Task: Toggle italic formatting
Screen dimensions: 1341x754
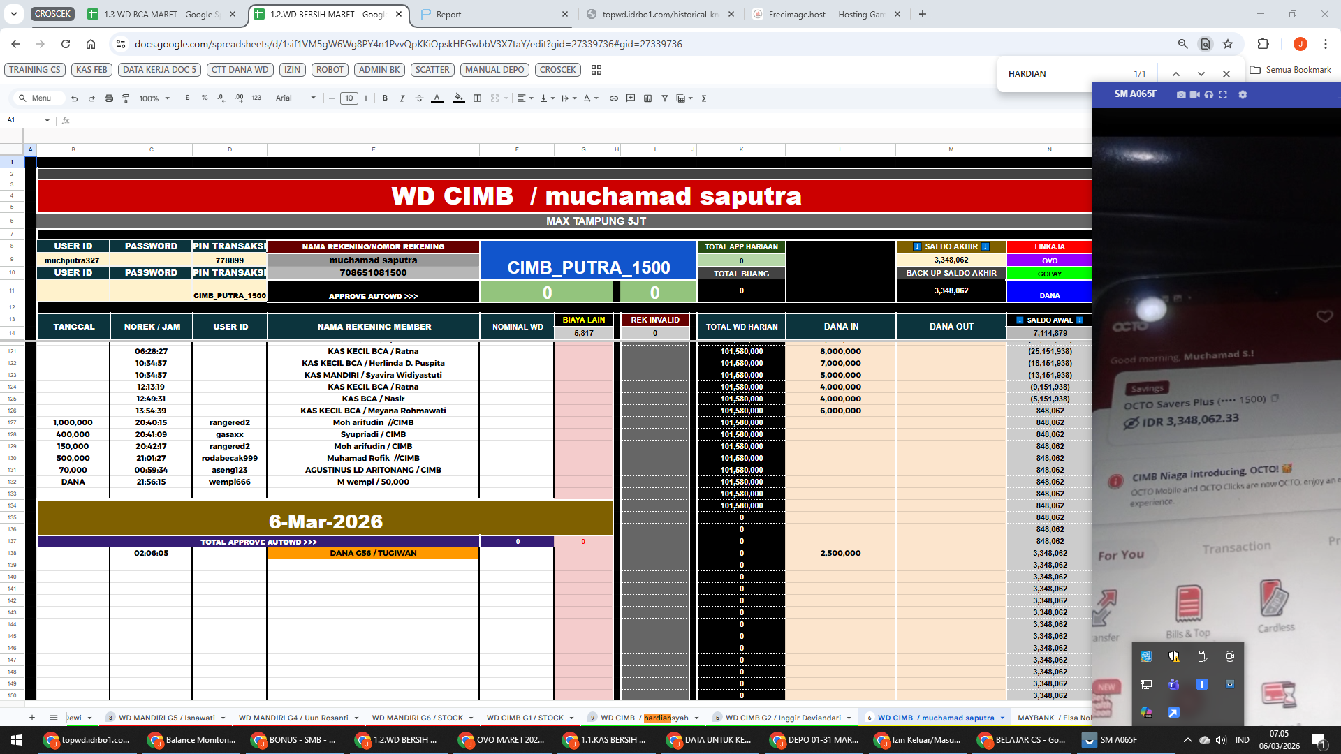Action: [402, 98]
